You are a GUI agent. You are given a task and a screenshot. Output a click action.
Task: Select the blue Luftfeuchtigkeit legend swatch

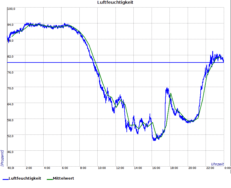coord(5,179)
